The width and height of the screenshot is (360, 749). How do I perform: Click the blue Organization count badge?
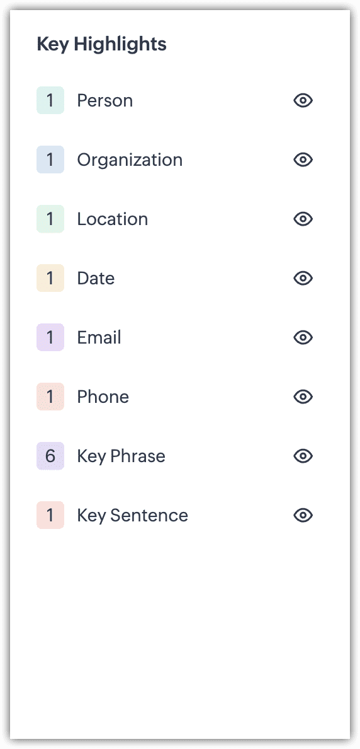point(50,160)
